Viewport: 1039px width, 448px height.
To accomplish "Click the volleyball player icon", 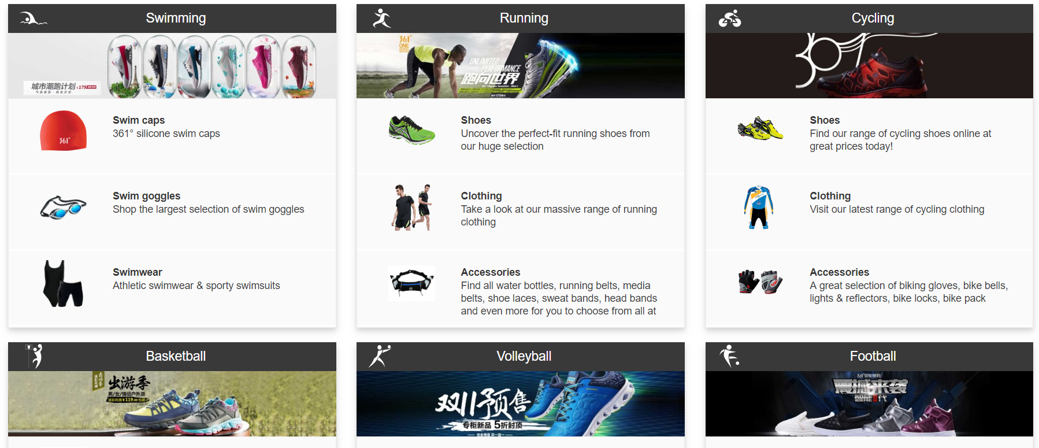I will (x=380, y=356).
